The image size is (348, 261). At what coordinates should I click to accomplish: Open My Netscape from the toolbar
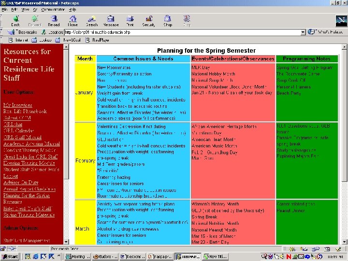[x=111, y=21]
